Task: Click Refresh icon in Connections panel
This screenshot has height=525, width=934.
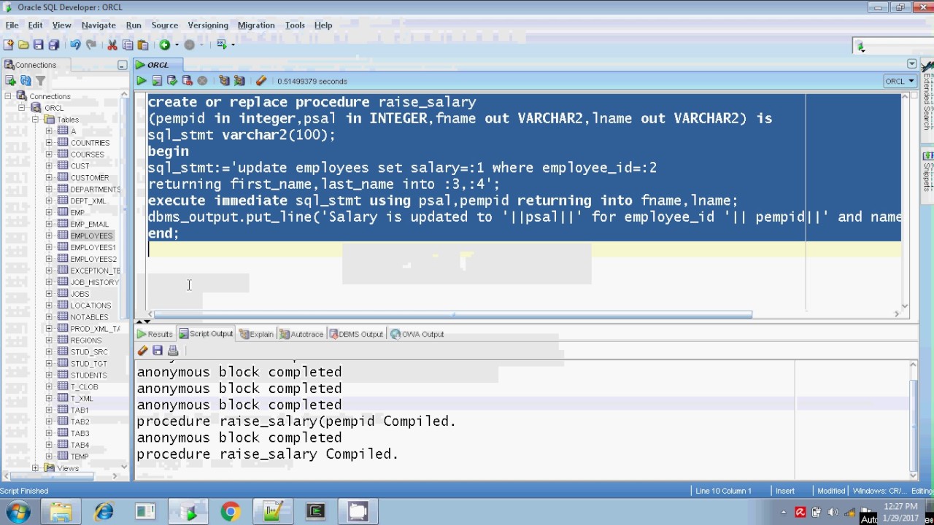Action: [x=26, y=81]
